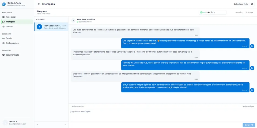Click the reply starting Perfeito! Na LinkaTudo

(x=185, y=65)
